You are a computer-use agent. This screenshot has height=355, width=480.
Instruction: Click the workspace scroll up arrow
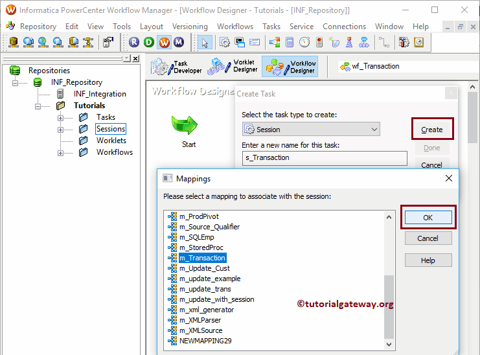tap(472, 87)
